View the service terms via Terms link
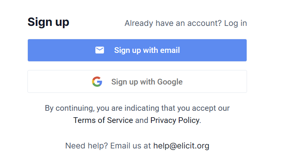284x161 pixels. 103,120
